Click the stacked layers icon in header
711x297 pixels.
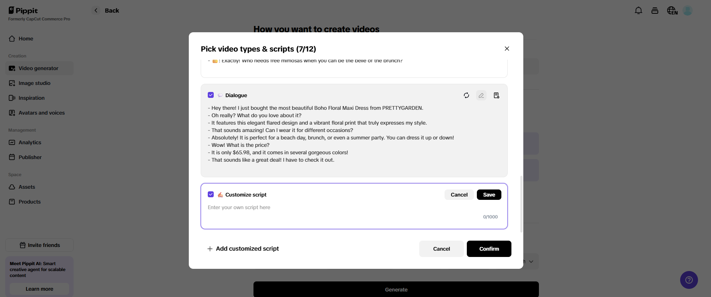pyautogui.click(x=655, y=11)
